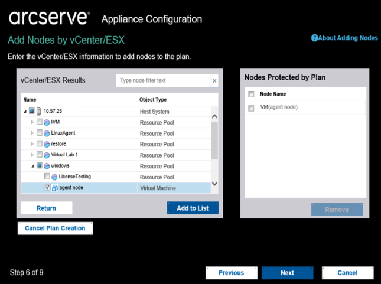
Task: Click the results scrollbar down arrow
Action: coord(214,184)
